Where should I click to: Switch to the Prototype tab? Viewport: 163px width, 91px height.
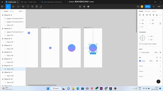click(x=147, y=11)
